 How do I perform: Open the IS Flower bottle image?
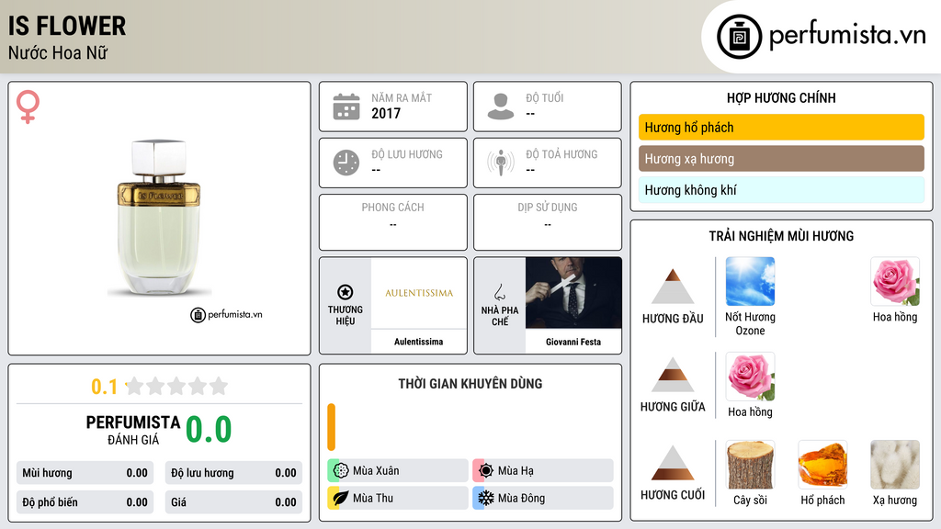click(159, 218)
